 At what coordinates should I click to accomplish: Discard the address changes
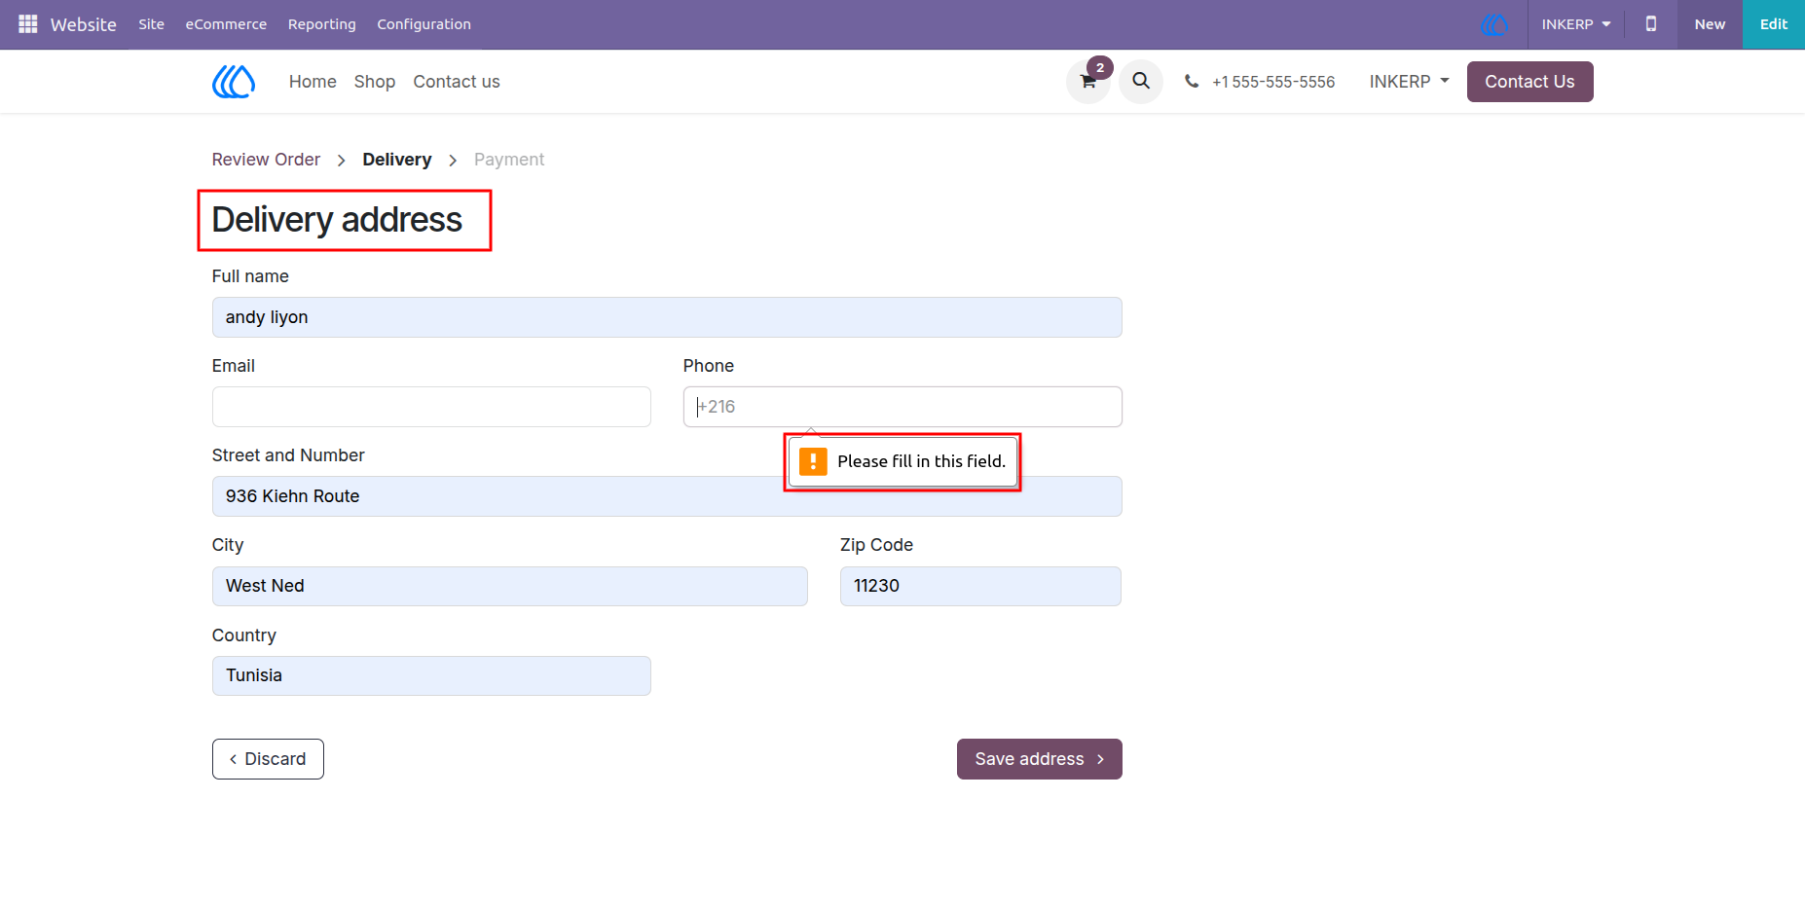coord(268,759)
